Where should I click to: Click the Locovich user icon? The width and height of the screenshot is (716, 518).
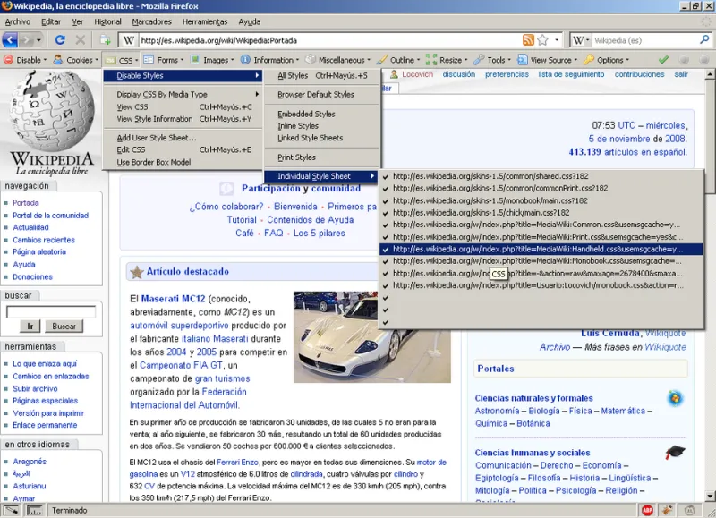tap(394, 74)
